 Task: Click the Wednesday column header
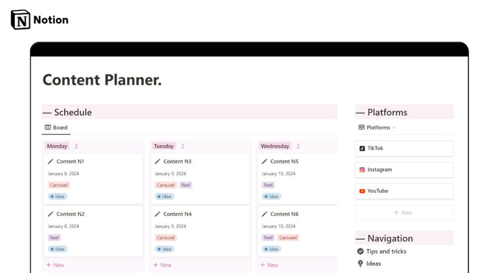(275, 146)
